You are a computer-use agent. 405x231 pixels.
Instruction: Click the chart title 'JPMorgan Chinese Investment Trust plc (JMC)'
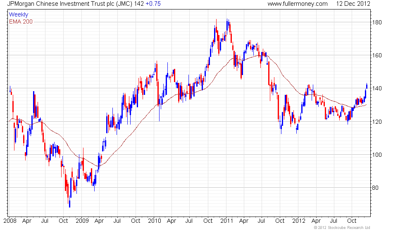point(70,4)
